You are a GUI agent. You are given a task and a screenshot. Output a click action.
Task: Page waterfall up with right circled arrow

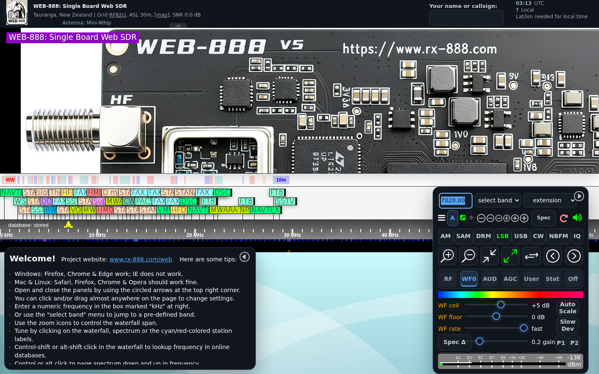pyautogui.click(x=574, y=256)
